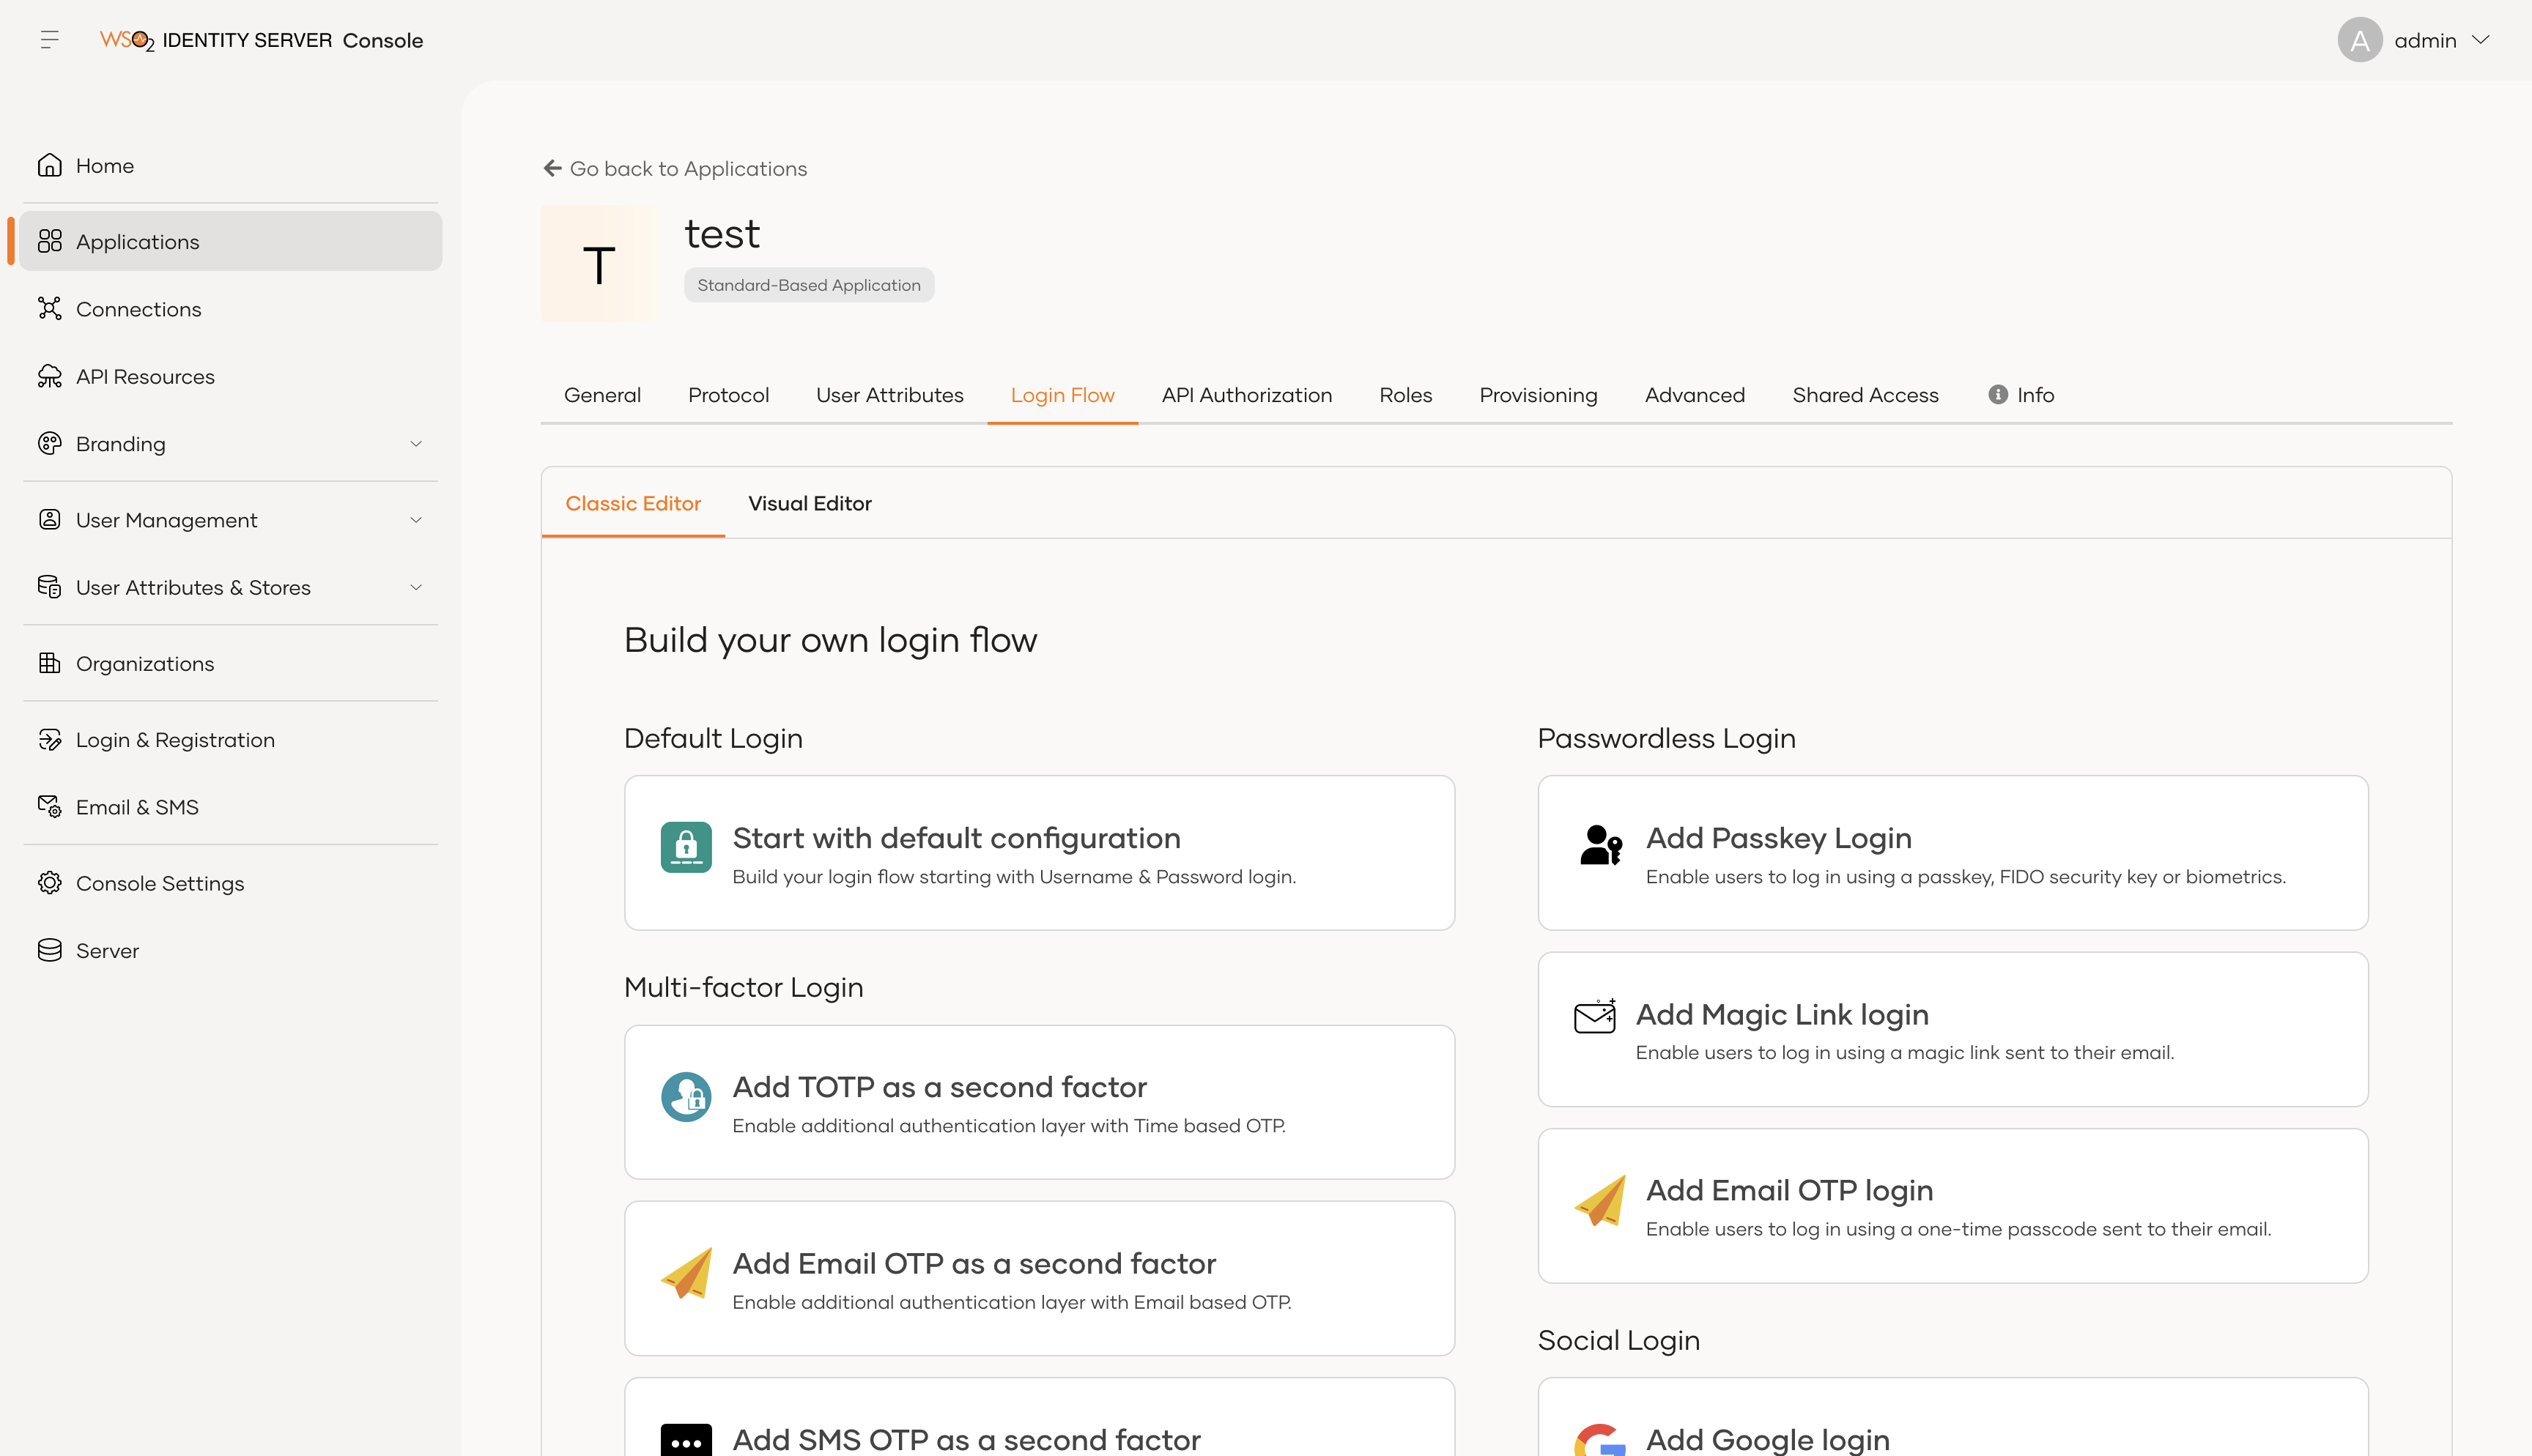
Task: Click the Magic Link envelope icon
Action: click(x=1595, y=1016)
